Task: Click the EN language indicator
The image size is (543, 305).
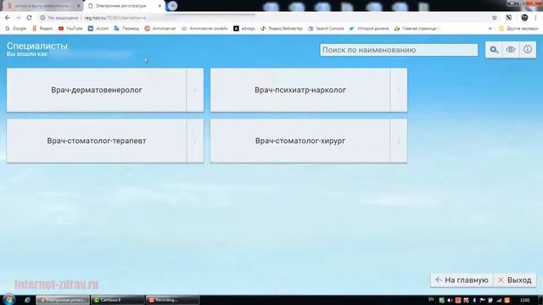Action: tap(431, 299)
